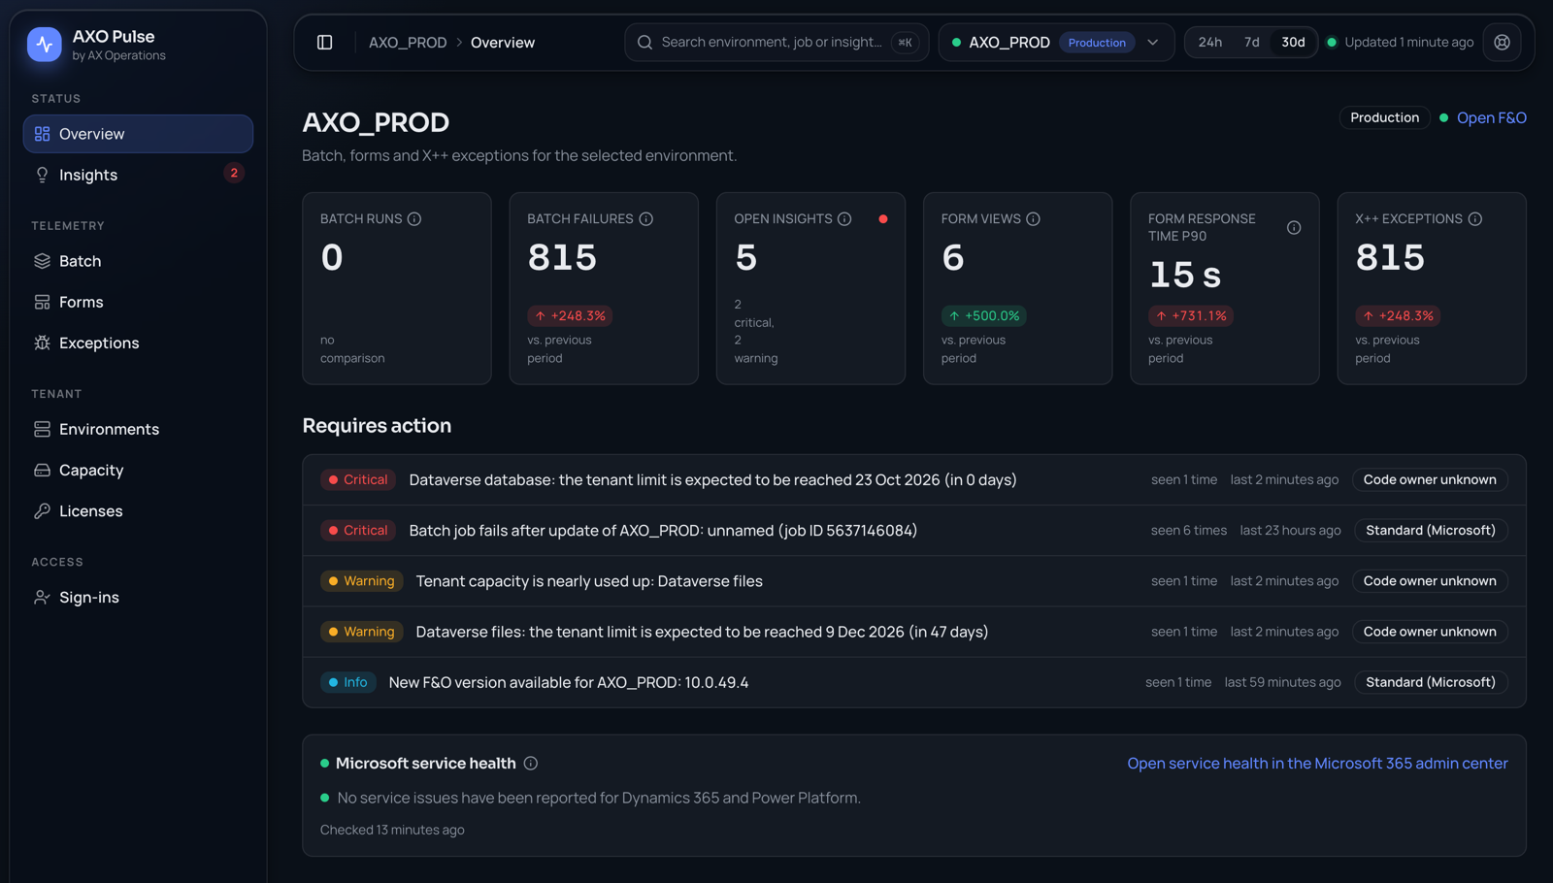The height and width of the screenshot is (883, 1553).
Task: Click info icon for Form Response Time P90
Action: (1294, 228)
